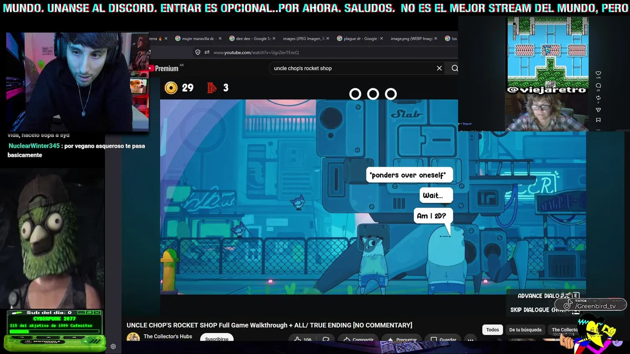Like the vertical video with heart icon
Image resolution: width=630 pixels, height=354 pixels.
click(598, 74)
